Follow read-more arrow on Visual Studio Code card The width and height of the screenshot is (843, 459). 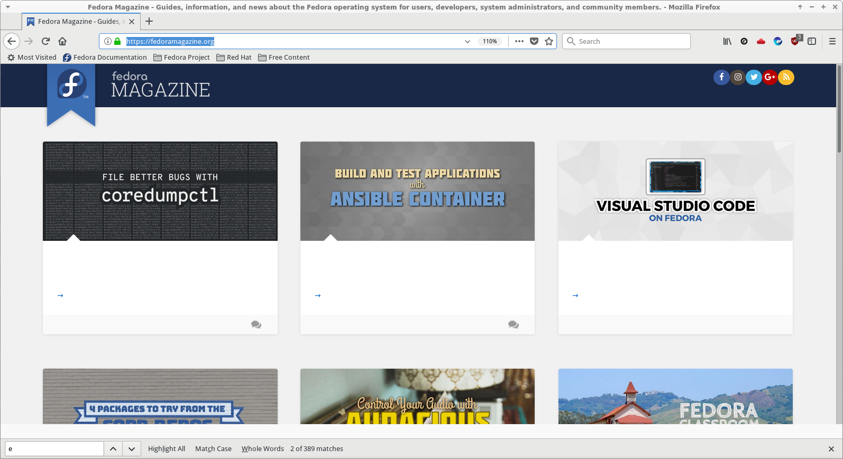575,295
